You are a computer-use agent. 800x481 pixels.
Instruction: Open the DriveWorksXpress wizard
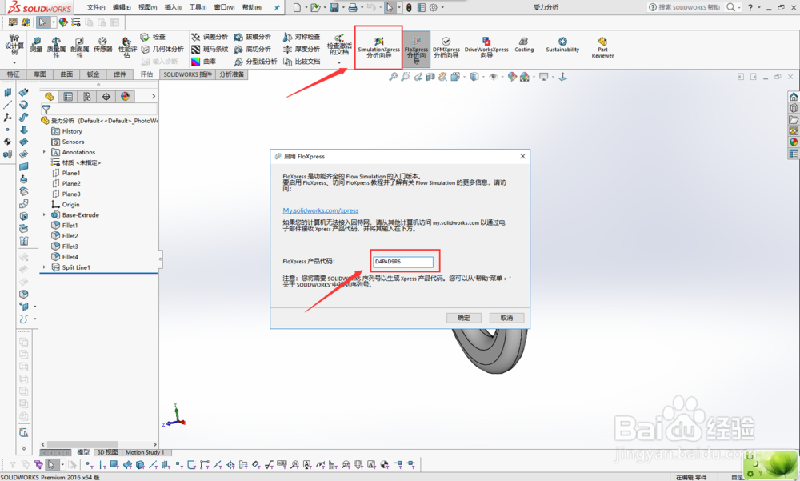click(486, 47)
